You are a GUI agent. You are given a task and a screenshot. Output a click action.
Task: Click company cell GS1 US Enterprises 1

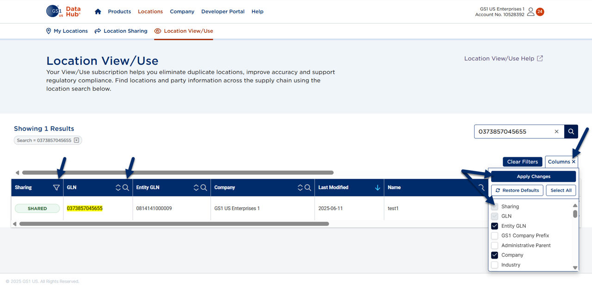click(237, 209)
